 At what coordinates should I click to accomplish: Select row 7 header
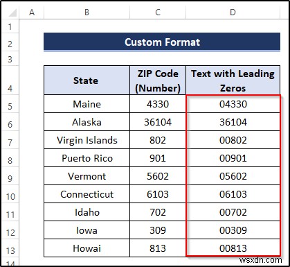(10, 140)
